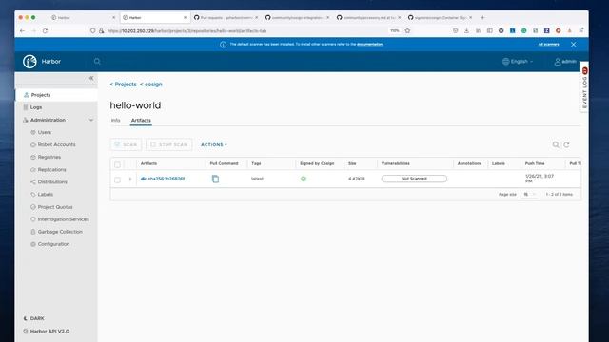Select the header checkbox for all artifacts

(x=117, y=164)
